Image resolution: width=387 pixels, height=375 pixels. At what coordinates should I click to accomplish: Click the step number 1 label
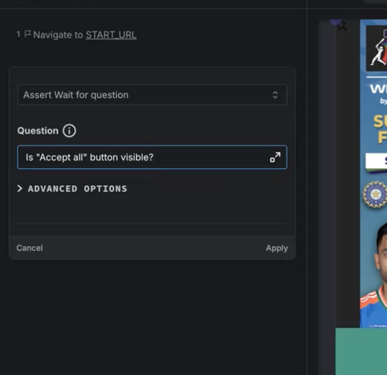tap(18, 35)
